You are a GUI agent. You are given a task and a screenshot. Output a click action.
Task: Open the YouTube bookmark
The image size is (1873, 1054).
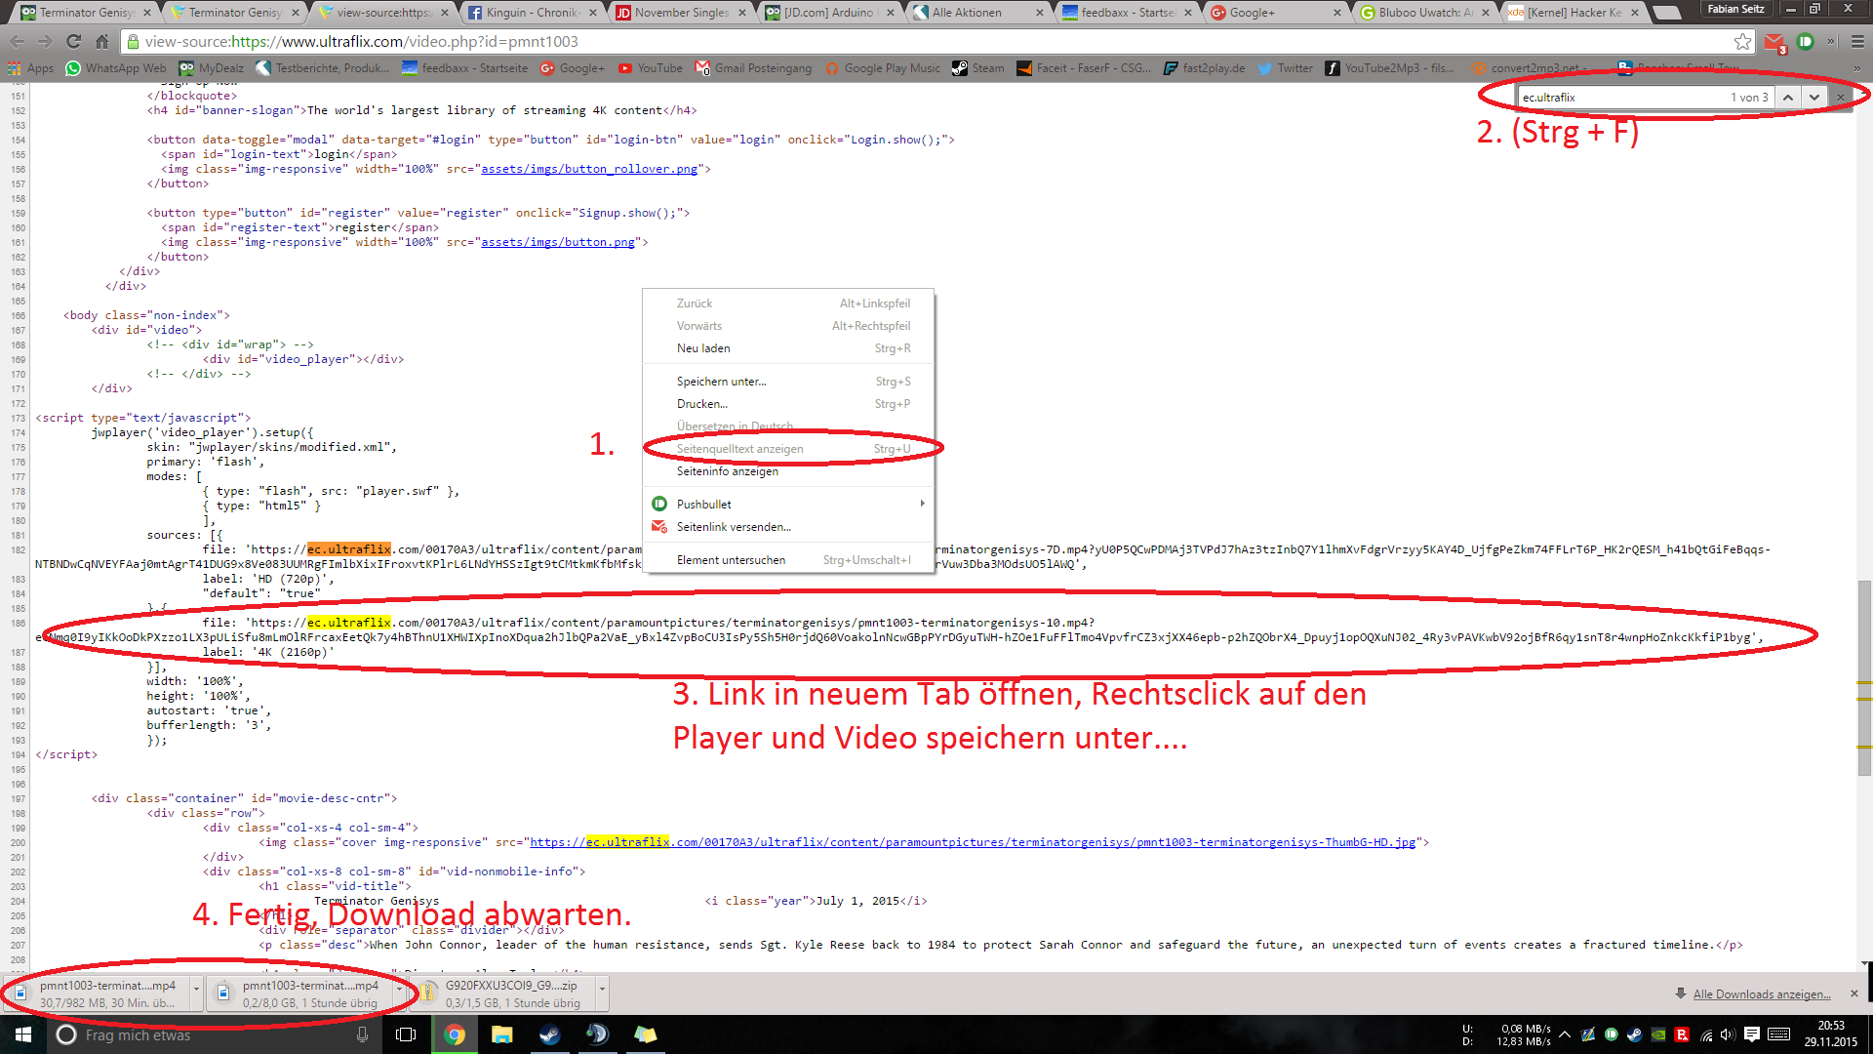(650, 68)
